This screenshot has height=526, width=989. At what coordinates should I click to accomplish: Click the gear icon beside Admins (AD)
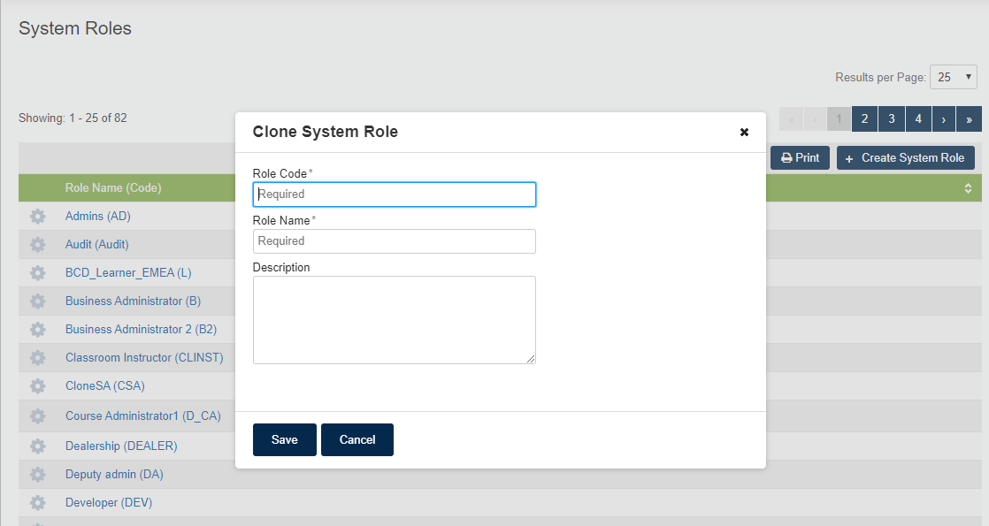(38, 217)
